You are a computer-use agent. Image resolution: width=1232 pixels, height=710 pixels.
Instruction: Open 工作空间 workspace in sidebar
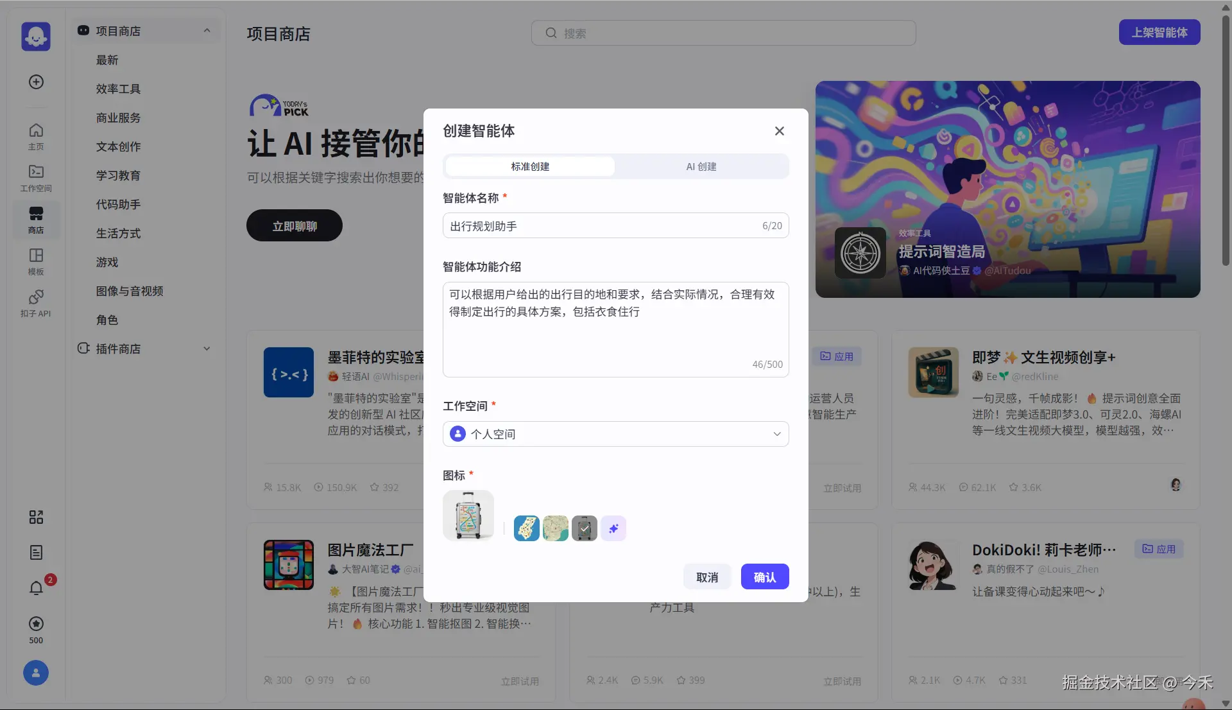(37, 178)
